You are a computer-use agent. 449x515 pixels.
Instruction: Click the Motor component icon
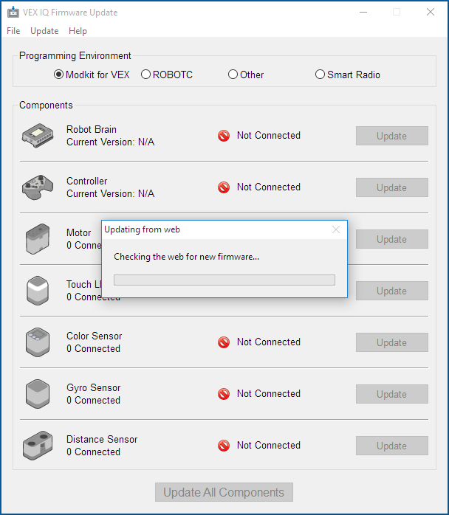pyautogui.click(x=38, y=239)
